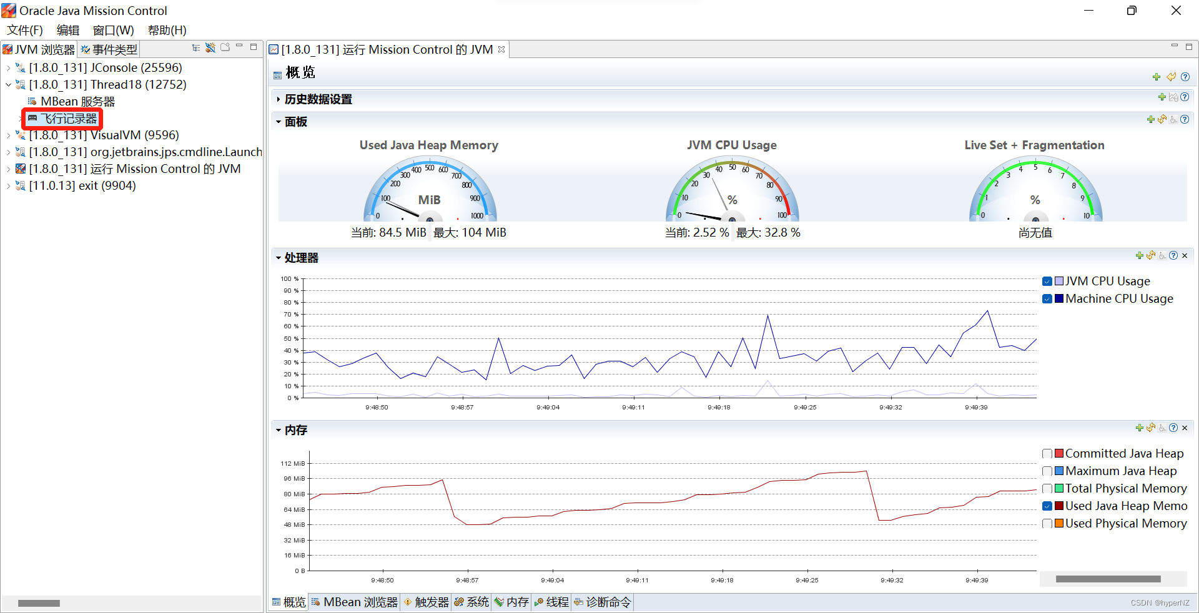Click JVM CPU Usage legend color swatch
The width and height of the screenshot is (1199, 613).
tap(1058, 282)
